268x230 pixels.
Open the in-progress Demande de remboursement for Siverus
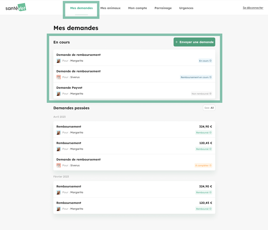point(134,74)
